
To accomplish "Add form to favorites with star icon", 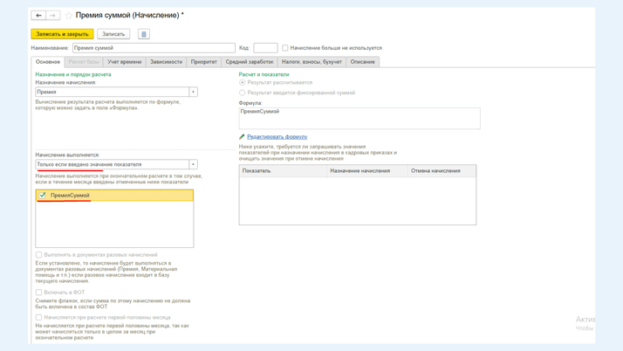I will click(69, 16).
